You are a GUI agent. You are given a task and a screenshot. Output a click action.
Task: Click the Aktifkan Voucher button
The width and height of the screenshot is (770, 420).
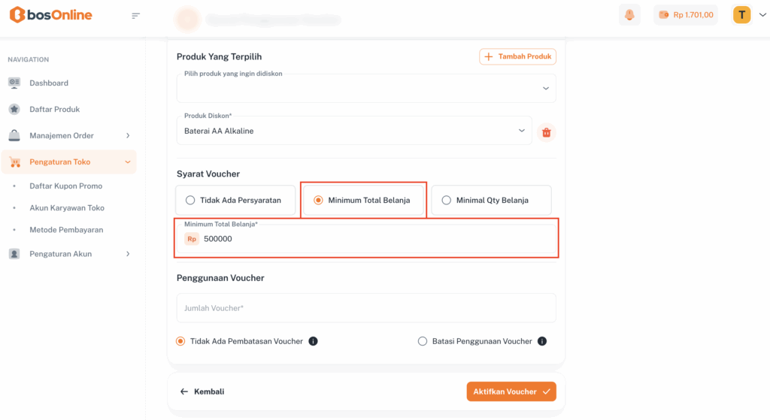[511, 391]
